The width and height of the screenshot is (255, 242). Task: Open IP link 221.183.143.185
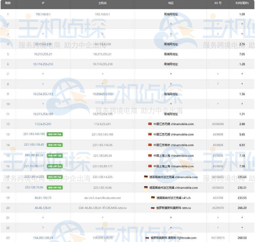pyautogui.click(x=34, y=134)
